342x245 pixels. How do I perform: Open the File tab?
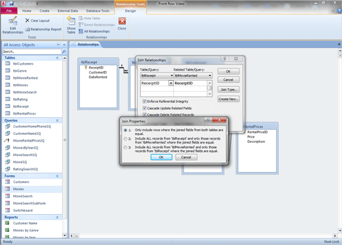9,11
